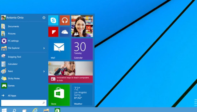Click the Documents folder icon
197x112 pixels.
(3, 27)
